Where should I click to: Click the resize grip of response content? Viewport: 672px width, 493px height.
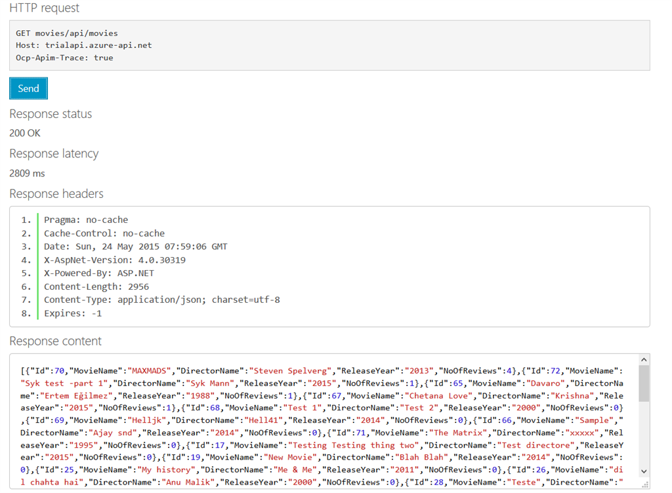click(645, 484)
